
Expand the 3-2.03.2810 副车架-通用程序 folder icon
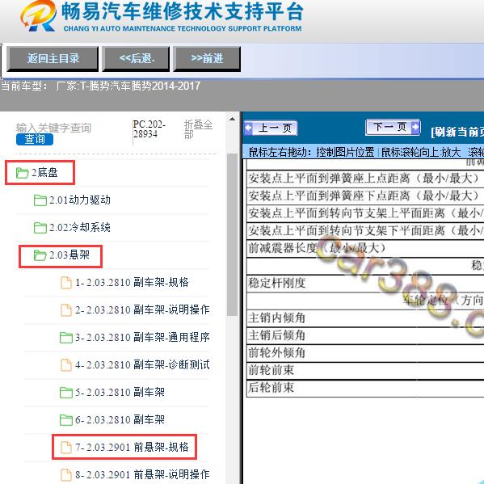(65, 338)
